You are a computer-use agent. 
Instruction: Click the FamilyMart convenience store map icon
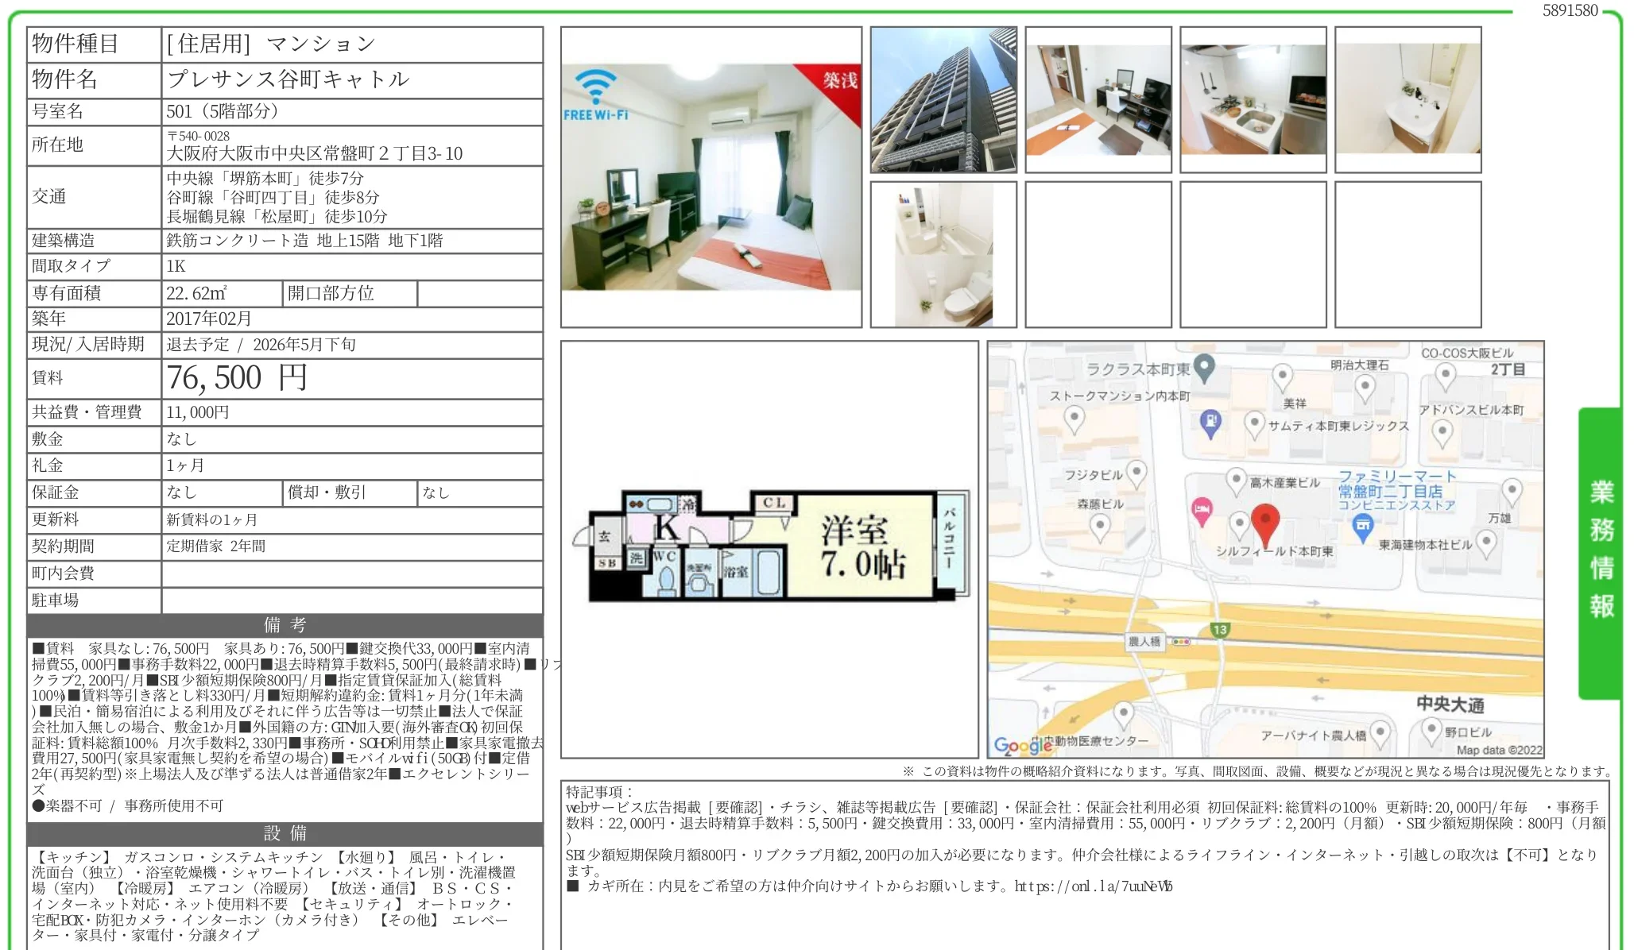tap(1362, 526)
